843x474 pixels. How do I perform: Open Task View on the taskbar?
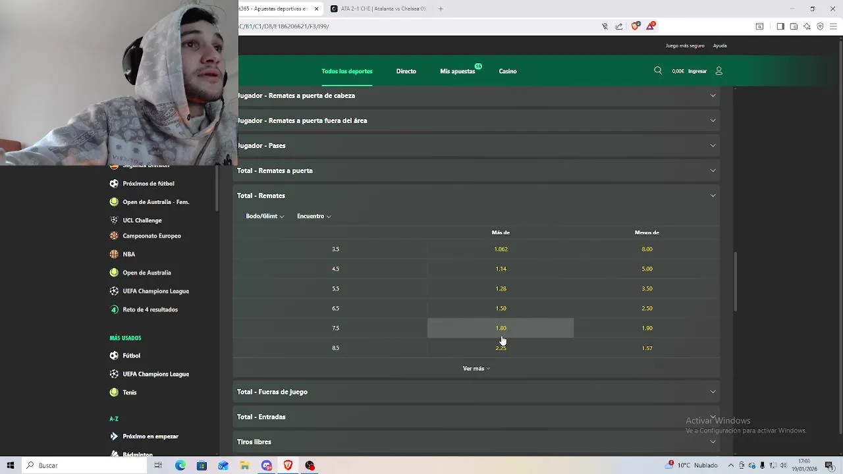(158, 465)
